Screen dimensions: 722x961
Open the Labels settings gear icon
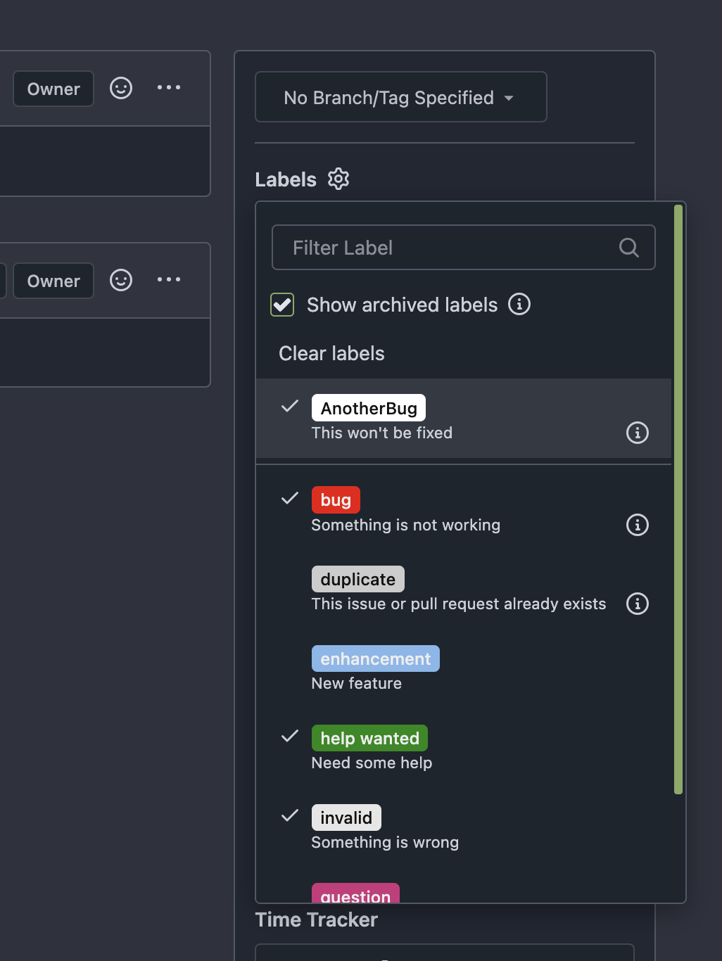click(x=338, y=179)
